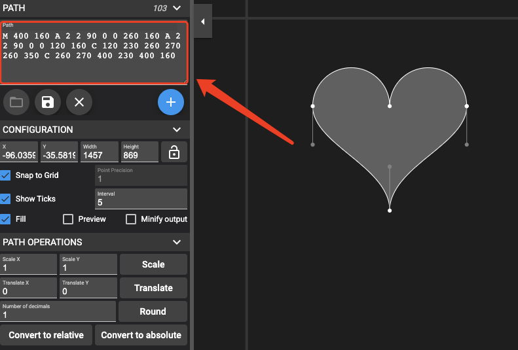Click the Number of decimals field
518x350 pixels.
click(58, 311)
